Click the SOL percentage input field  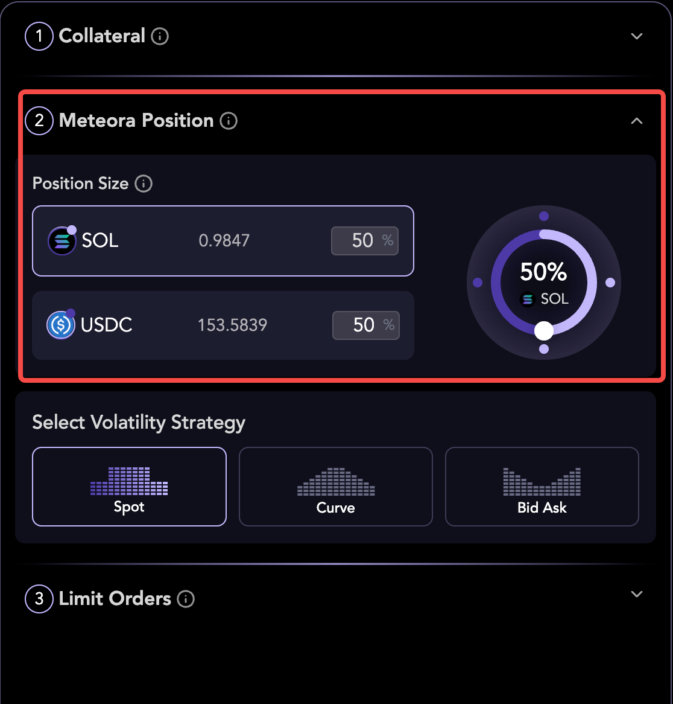click(x=363, y=241)
